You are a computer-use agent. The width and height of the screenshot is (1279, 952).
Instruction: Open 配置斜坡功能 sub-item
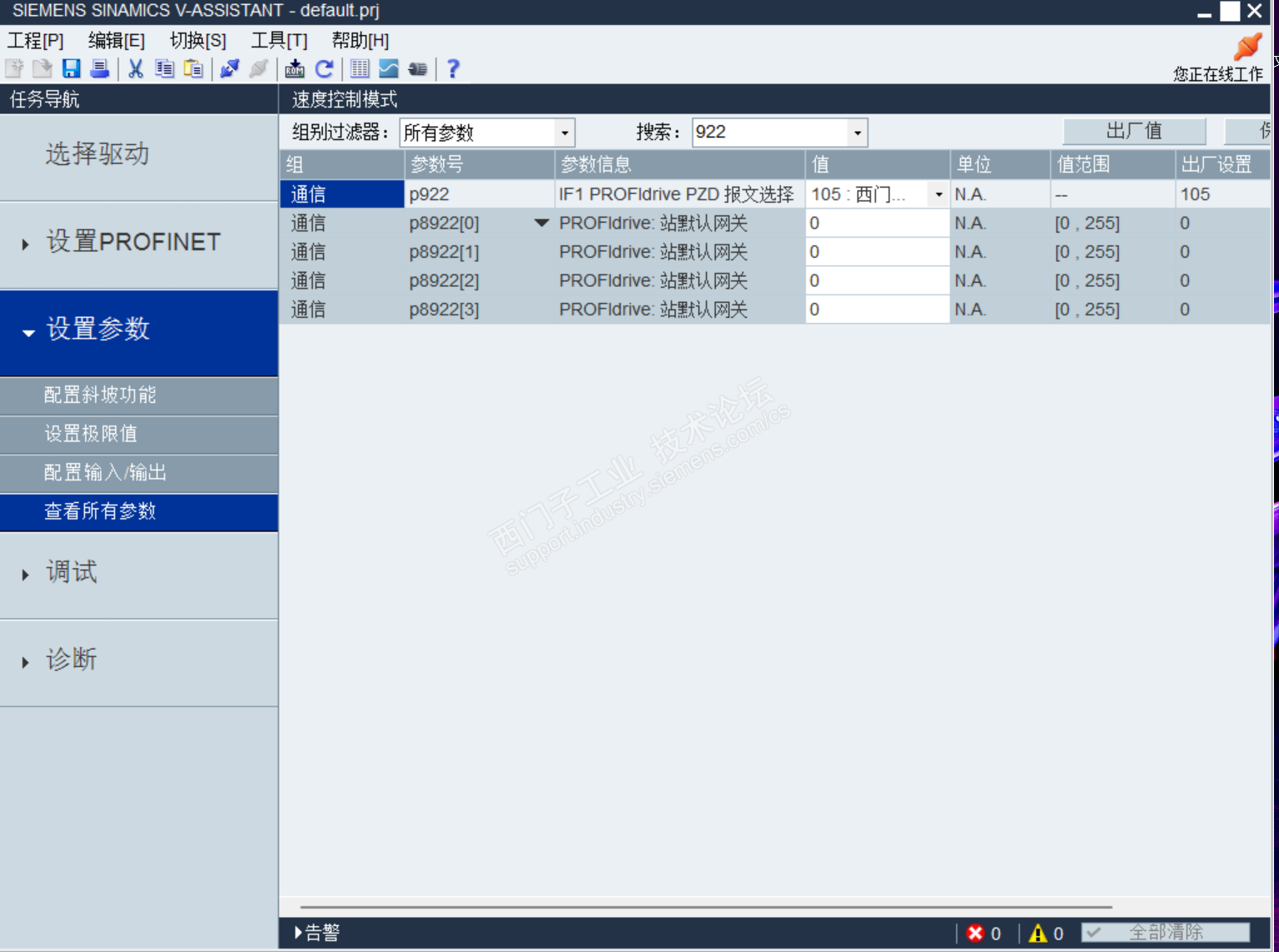click(139, 395)
